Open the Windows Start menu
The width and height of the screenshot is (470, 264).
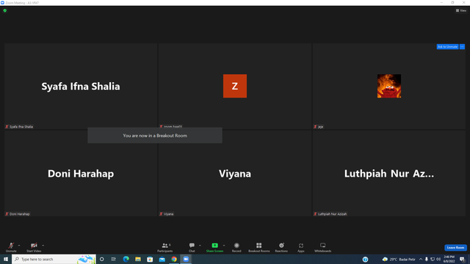click(x=6, y=259)
